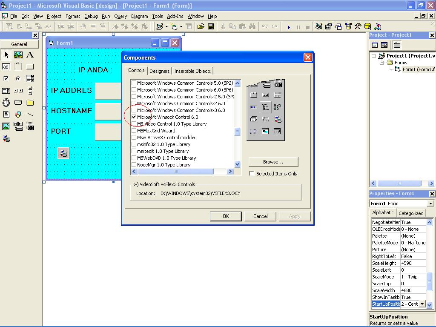Select the CommandButton tool in the toolbox
Screen dimensions: 436x327
pos(30,66)
